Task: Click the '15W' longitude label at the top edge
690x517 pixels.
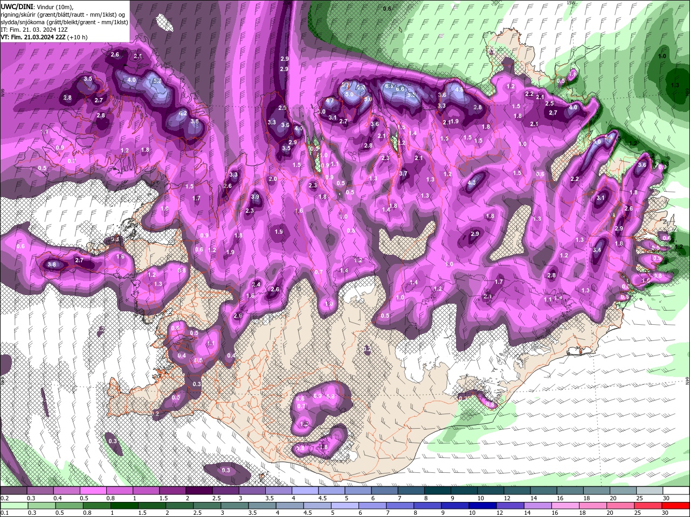Action: 571,3
